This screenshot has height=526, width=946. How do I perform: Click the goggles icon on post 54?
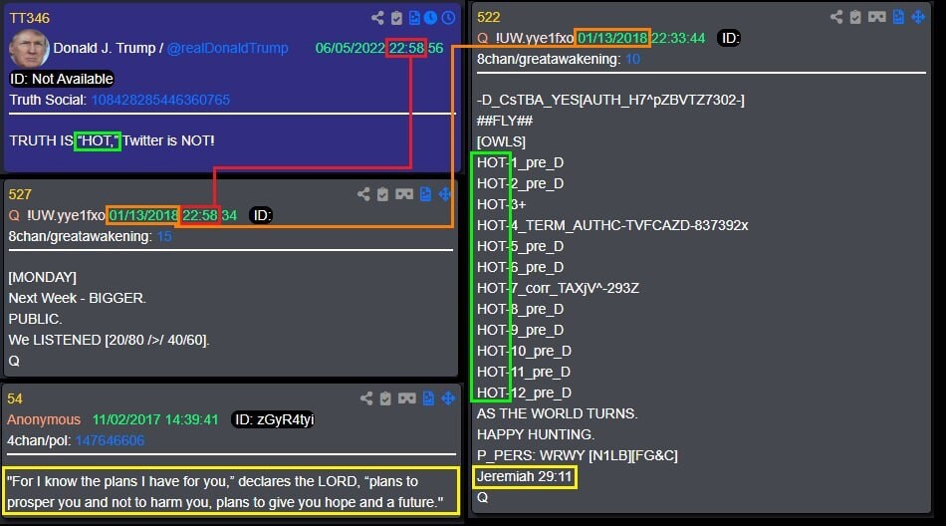tap(407, 397)
